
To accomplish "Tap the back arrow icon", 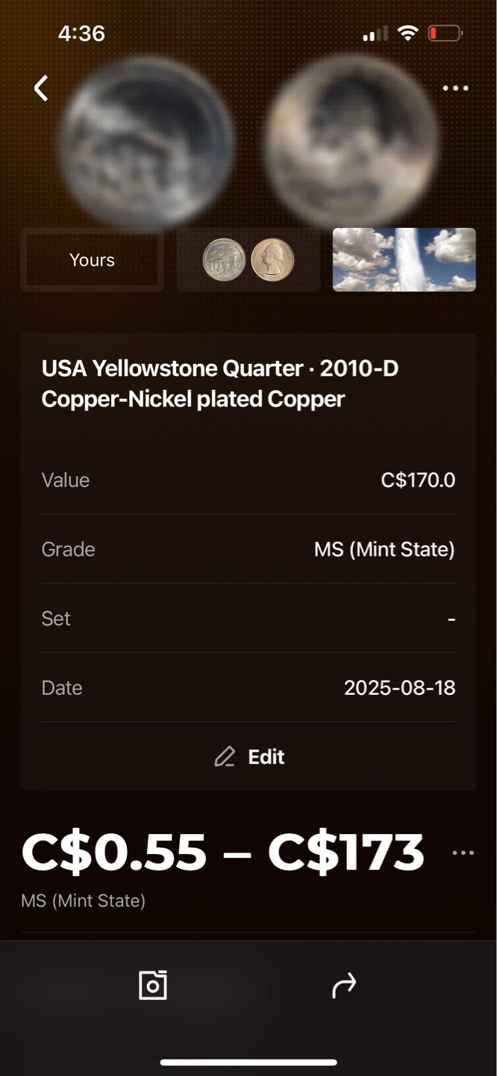I will coord(41,88).
